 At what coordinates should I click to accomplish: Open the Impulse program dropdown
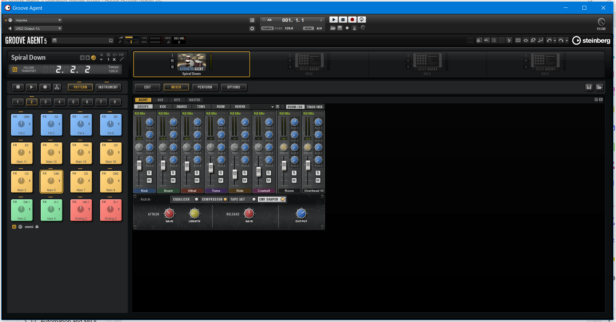pyautogui.click(x=38, y=20)
